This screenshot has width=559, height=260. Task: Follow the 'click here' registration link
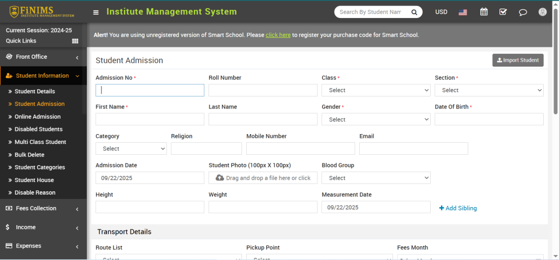coord(278,35)
